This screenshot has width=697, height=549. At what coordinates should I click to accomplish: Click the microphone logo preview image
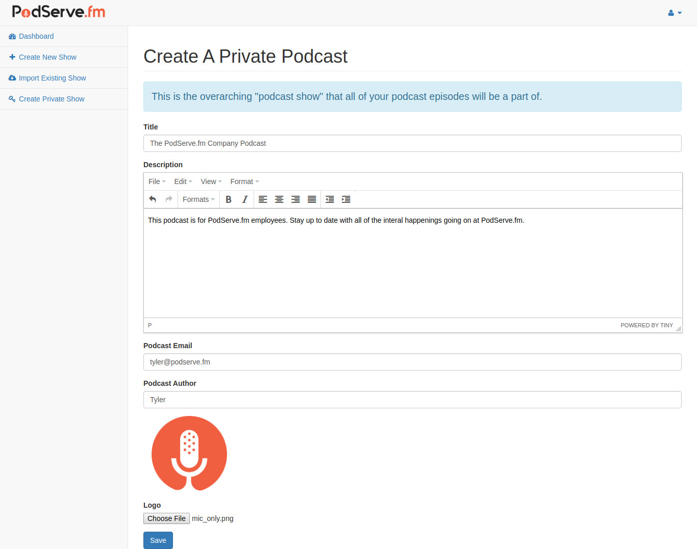(x=189, y=453)
